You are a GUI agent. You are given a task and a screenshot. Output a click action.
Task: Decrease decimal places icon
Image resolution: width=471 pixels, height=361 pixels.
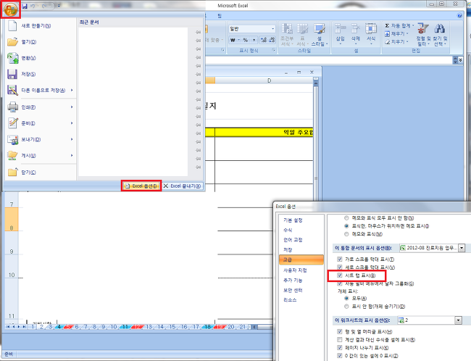[x=272, y=40]
